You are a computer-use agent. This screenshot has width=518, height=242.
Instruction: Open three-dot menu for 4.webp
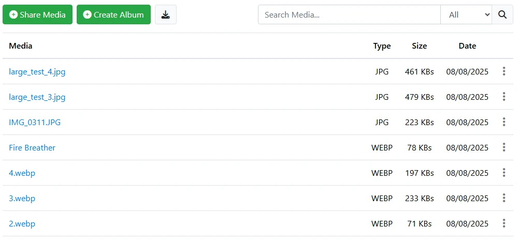click(503, 173)
